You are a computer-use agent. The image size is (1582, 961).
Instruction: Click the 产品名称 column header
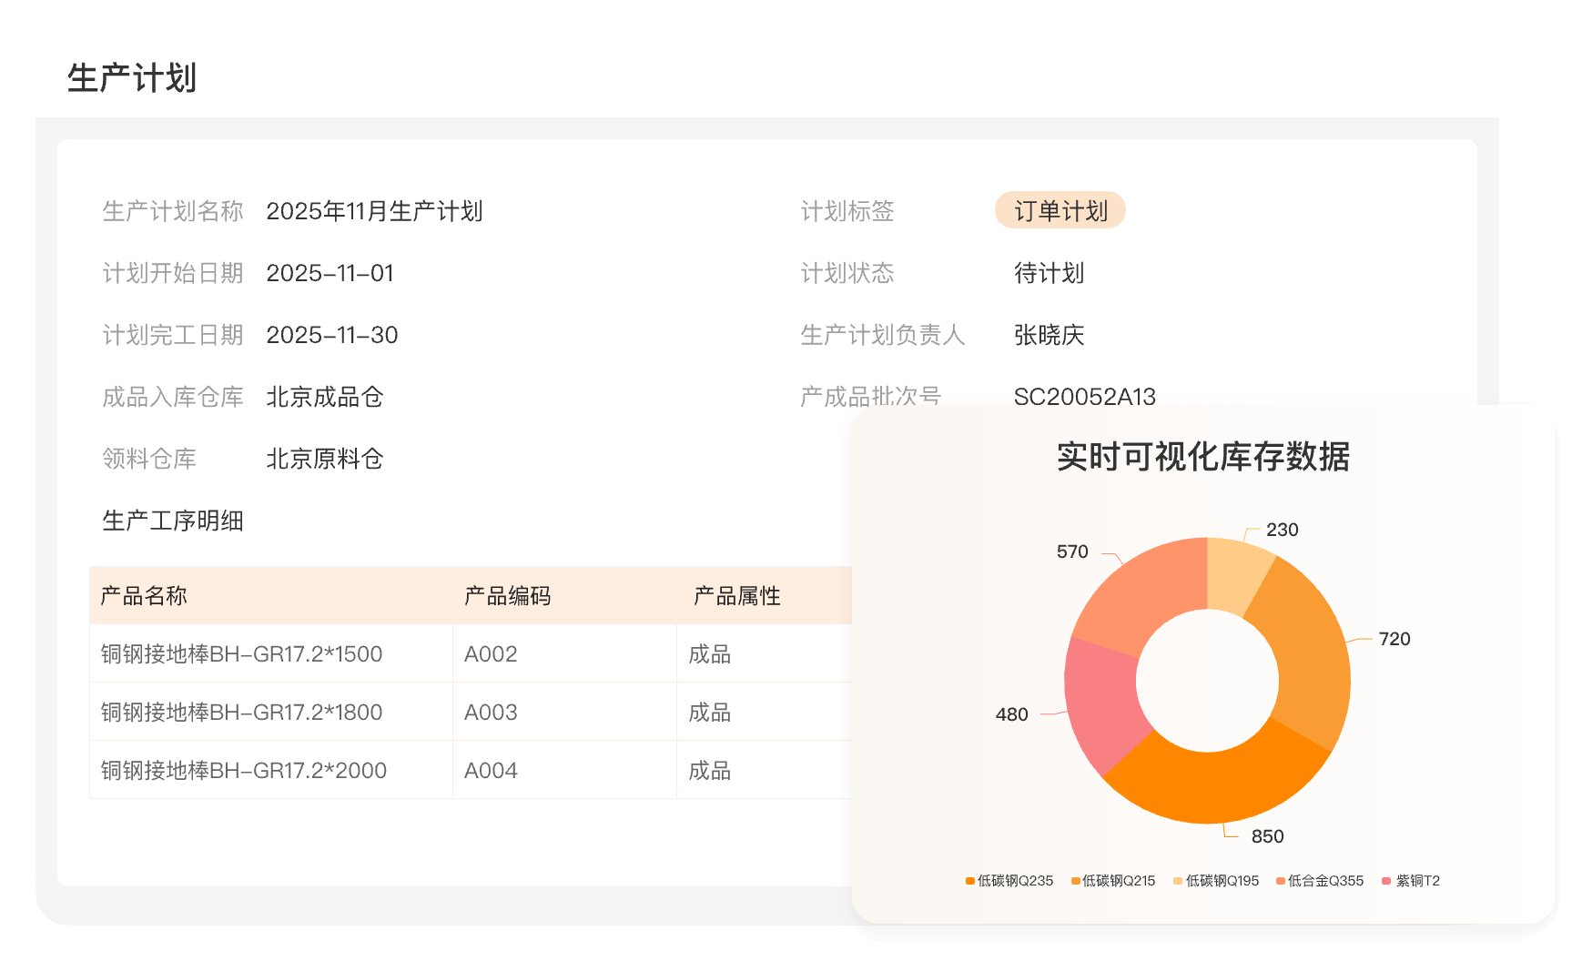coord(144,596)
